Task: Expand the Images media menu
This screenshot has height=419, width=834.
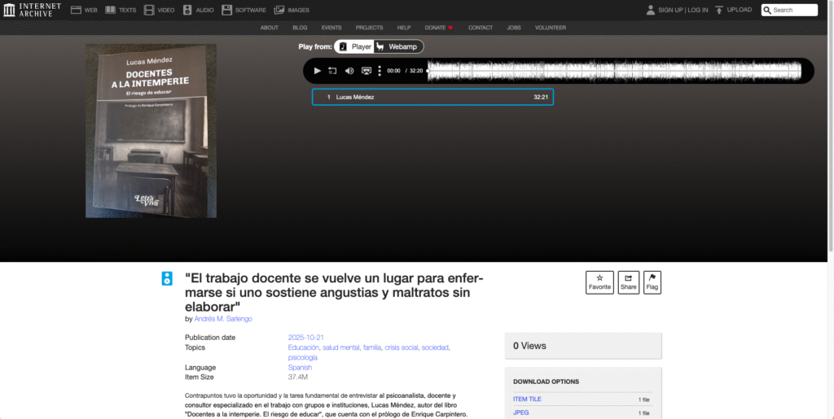Action: coord(292,10)
